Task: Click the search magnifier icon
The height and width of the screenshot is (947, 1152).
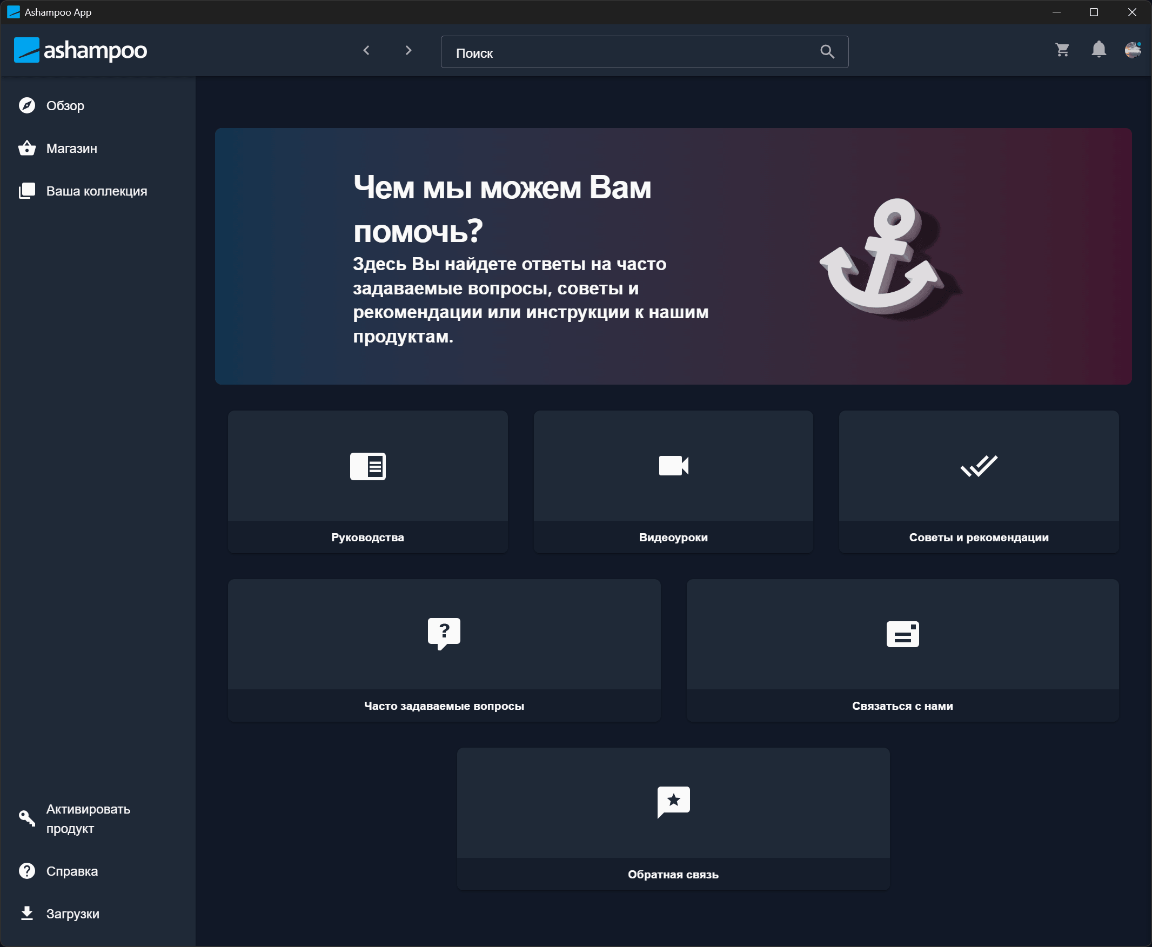Action: click(827, 52)
